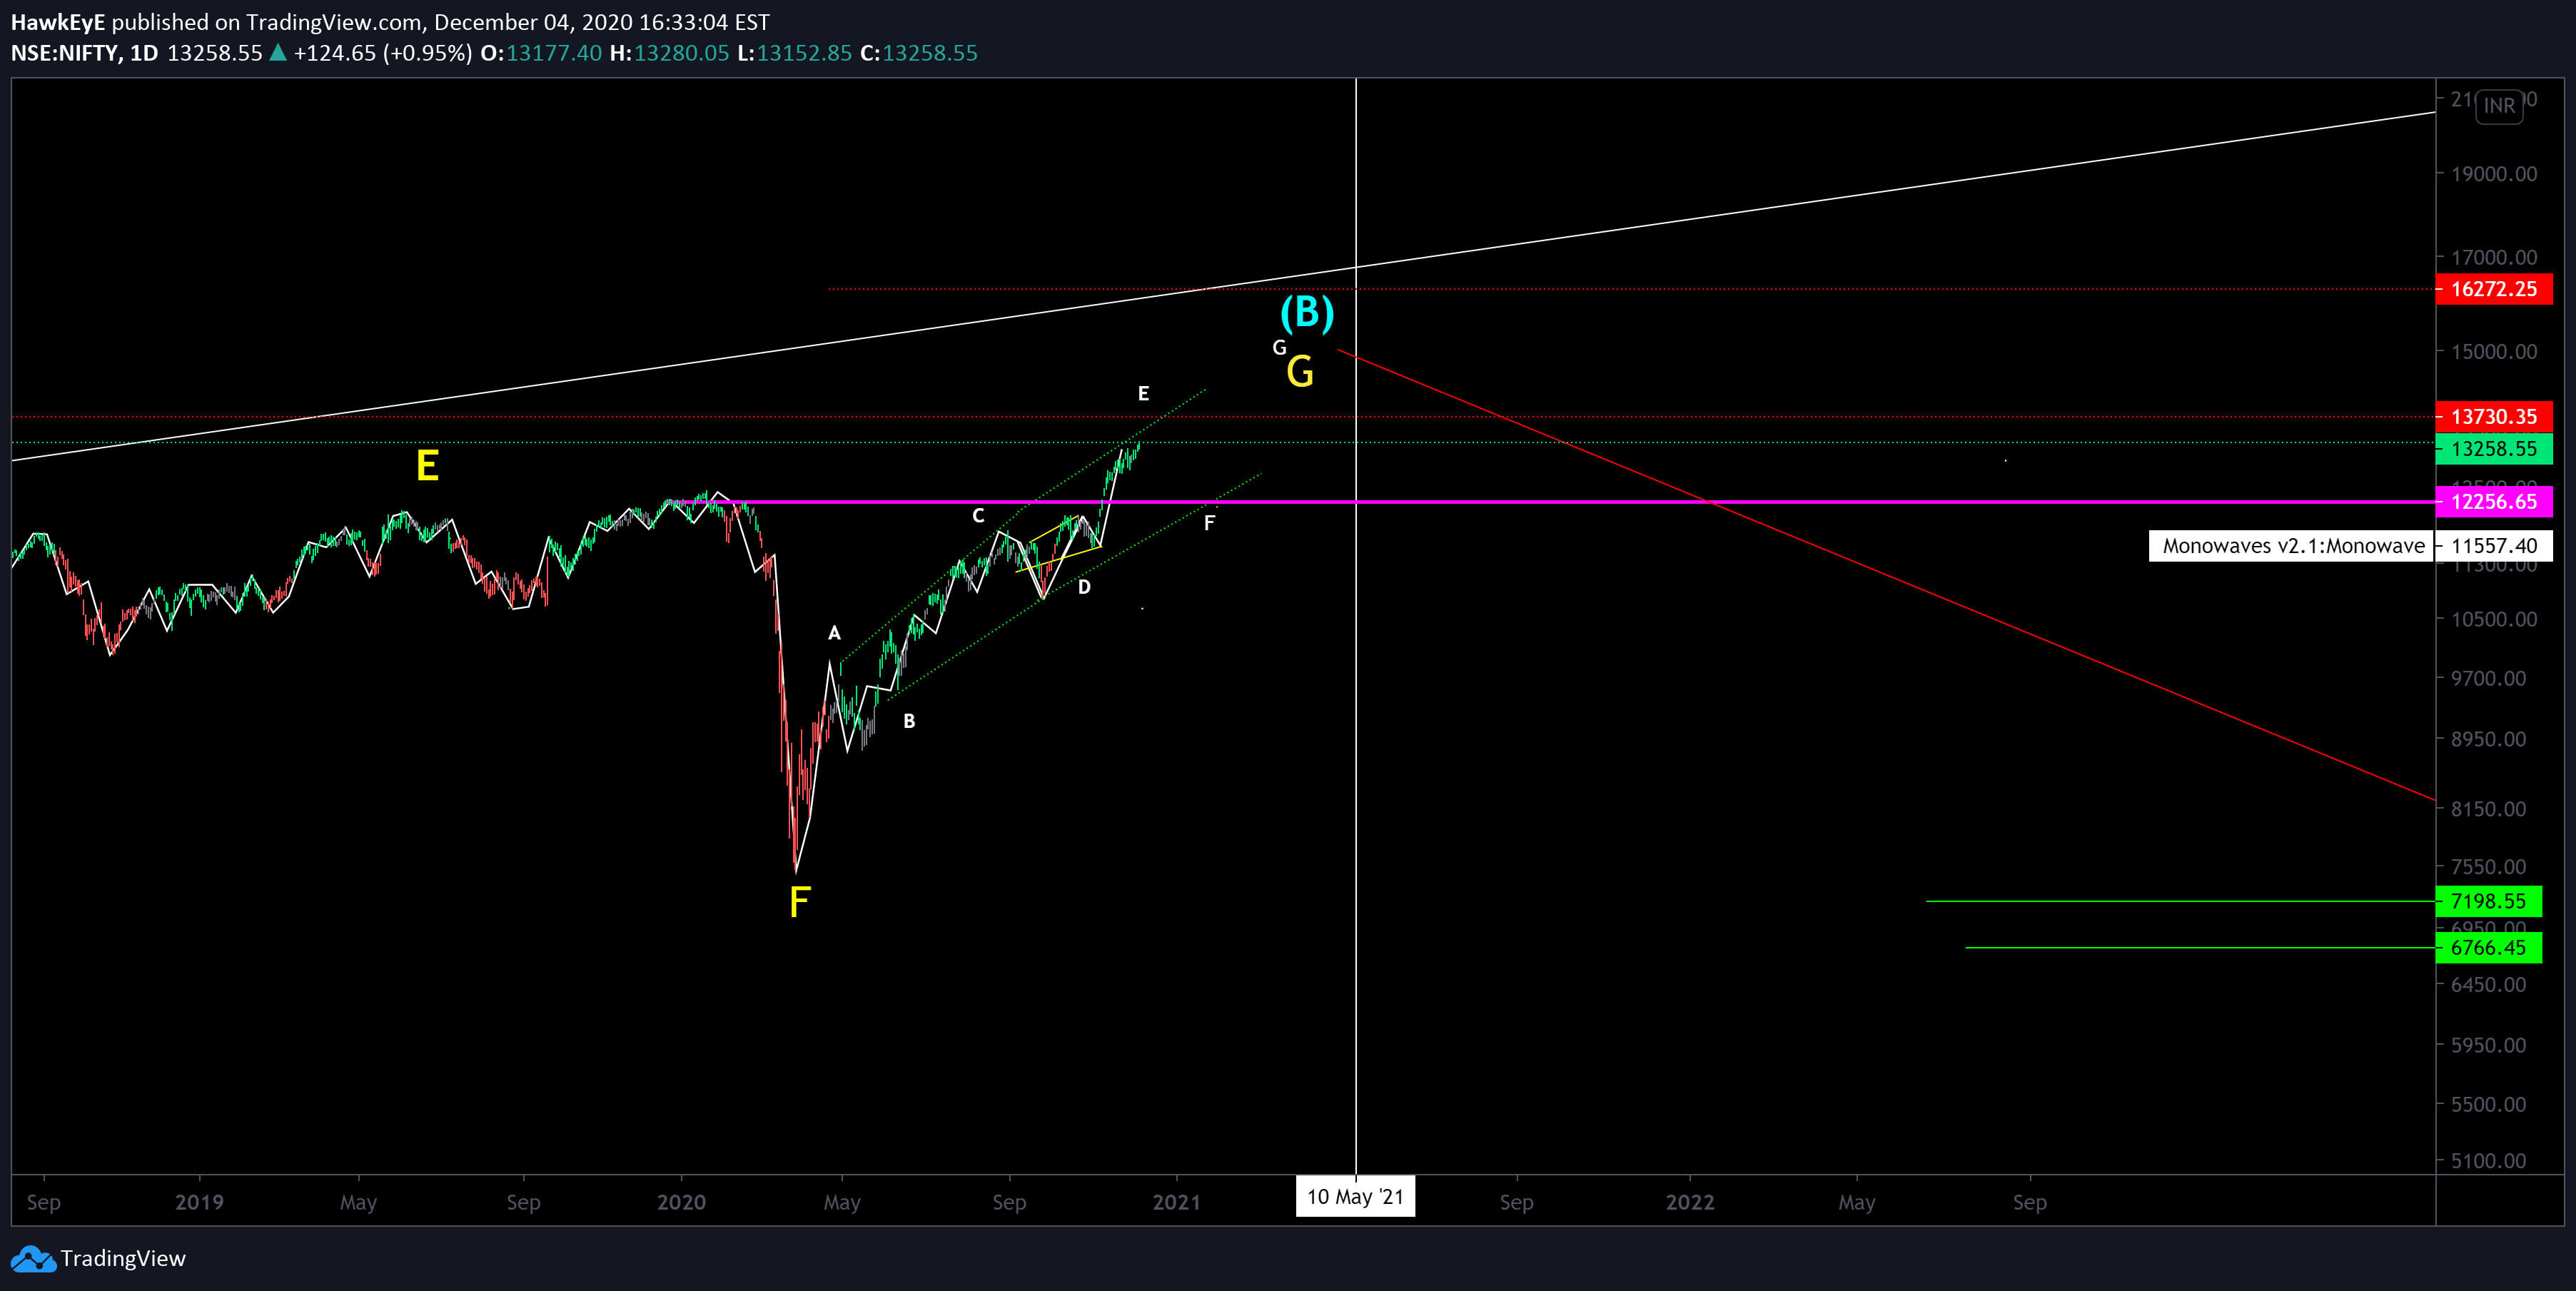2576x1291 pixels.
Task: Click the 7550.00 price axis label
Action: coord(2489,867)
